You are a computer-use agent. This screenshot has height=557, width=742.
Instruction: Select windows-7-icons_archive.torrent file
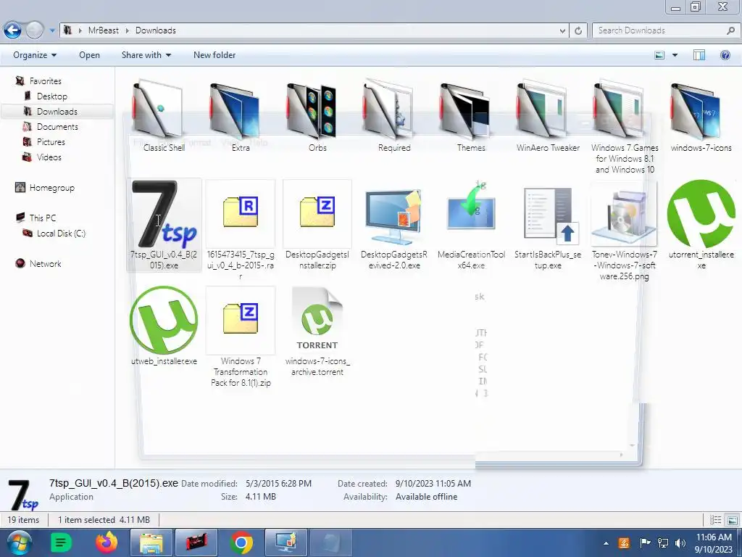pos(317,331)
